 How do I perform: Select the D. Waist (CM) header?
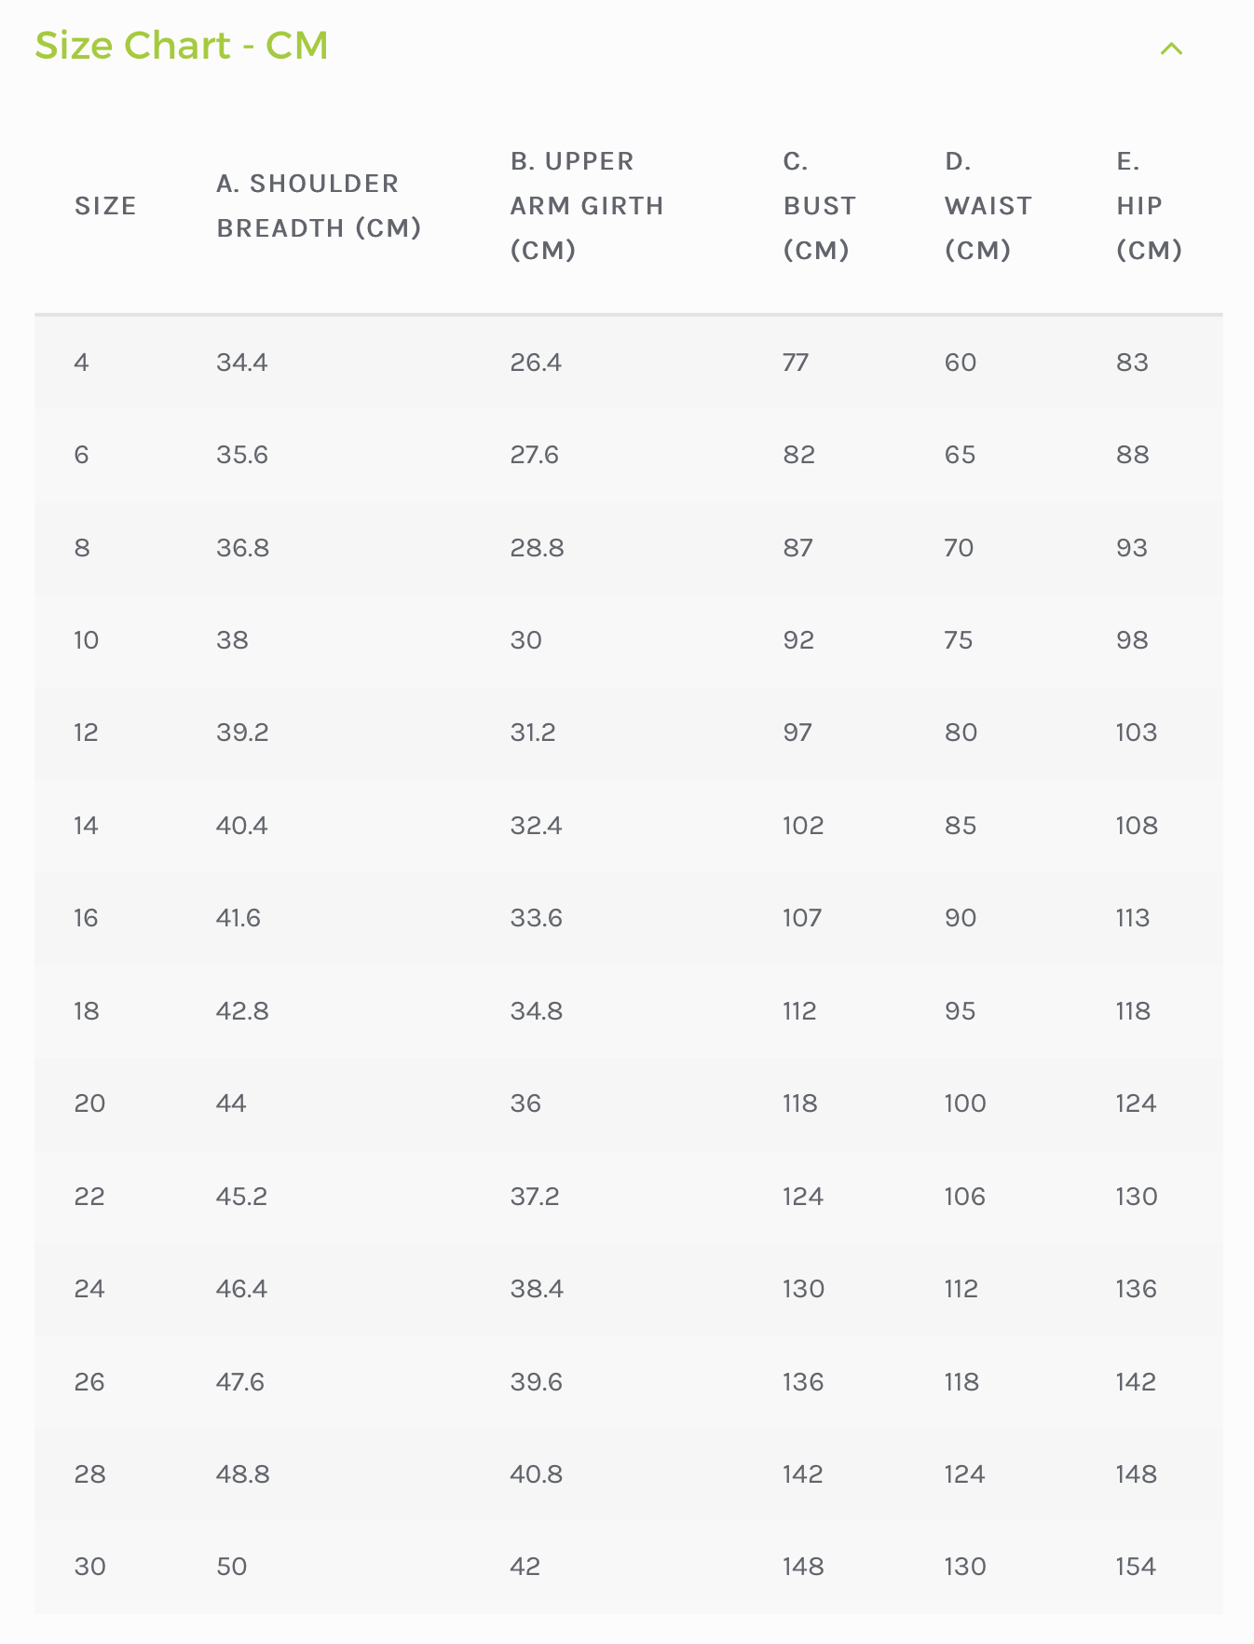[988, 205]
